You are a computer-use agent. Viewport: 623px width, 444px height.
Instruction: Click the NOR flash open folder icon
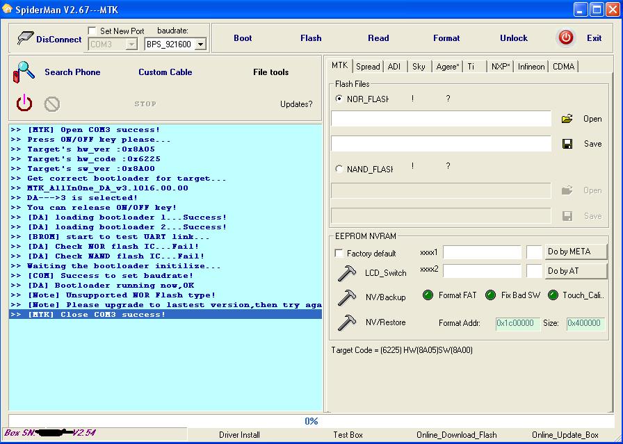click(x=567, y=119)
